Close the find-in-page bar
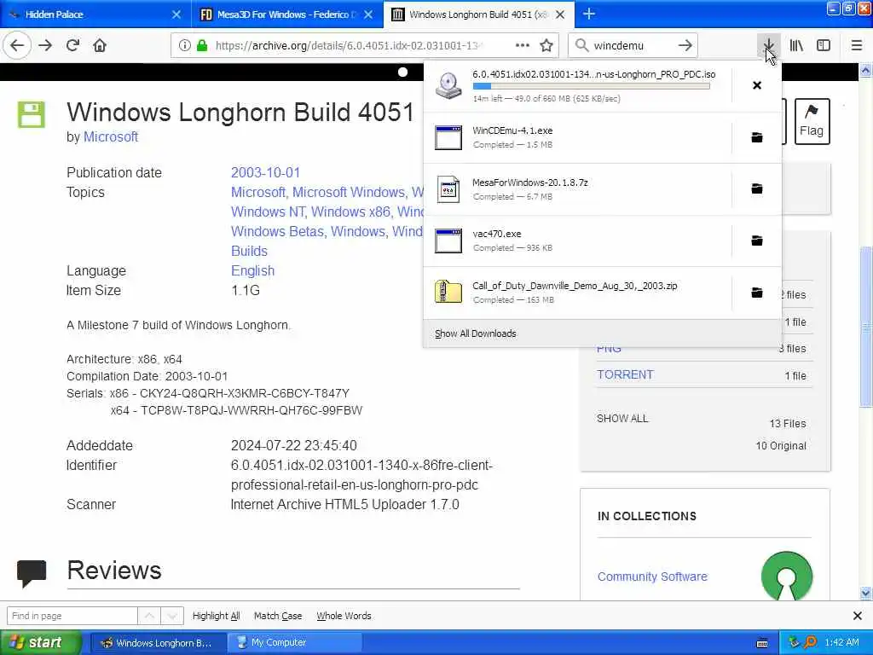 pyautogui.click(x=857, y=616)
